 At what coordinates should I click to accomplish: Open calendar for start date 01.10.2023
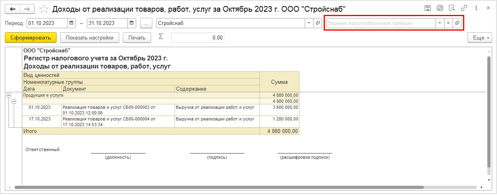click(72, 23)
